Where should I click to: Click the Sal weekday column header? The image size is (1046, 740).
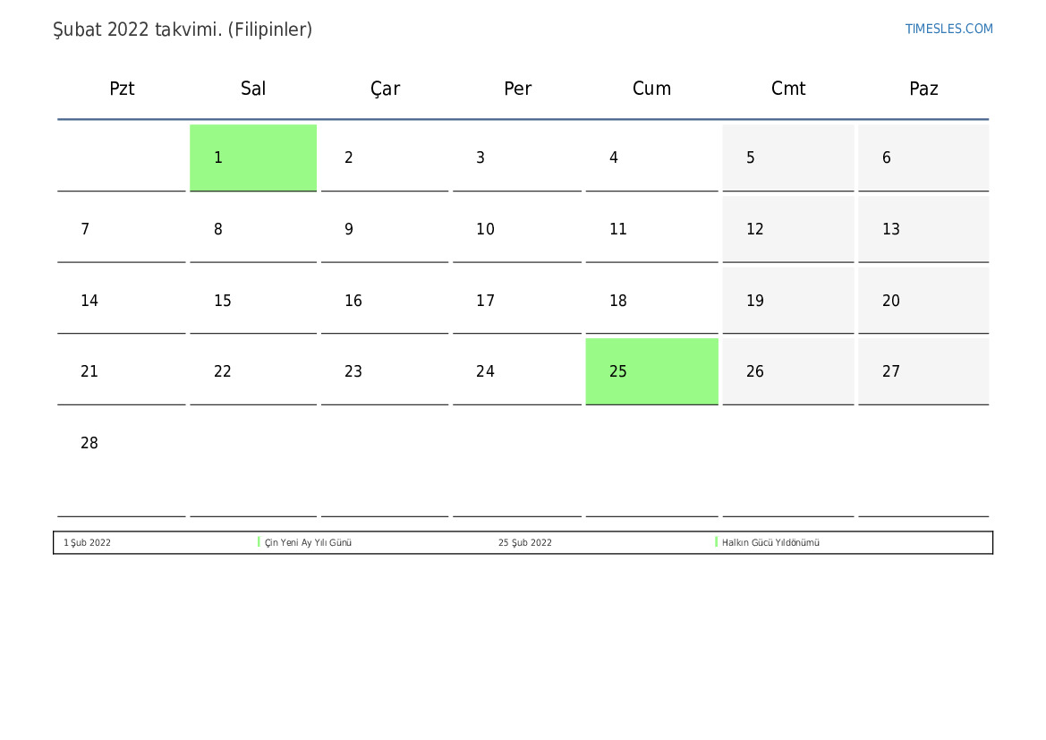click(253, 89)
